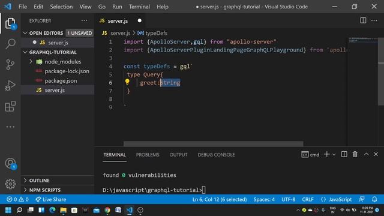Open Windows Start menu
The width and height of the screenshot is (384, 216).
point(8,210)
